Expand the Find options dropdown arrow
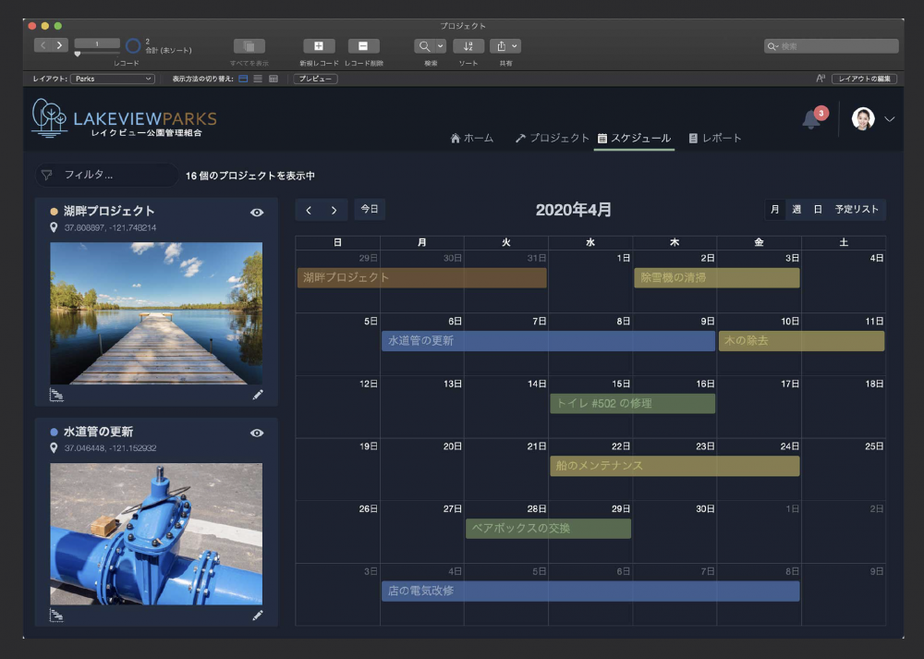The height and width of the screenshot is (659, 924). (440, 46)
